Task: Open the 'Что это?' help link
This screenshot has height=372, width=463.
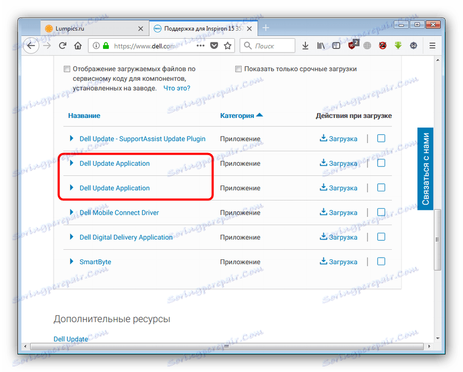Action: pyautogui.click(x=177, y=88)
